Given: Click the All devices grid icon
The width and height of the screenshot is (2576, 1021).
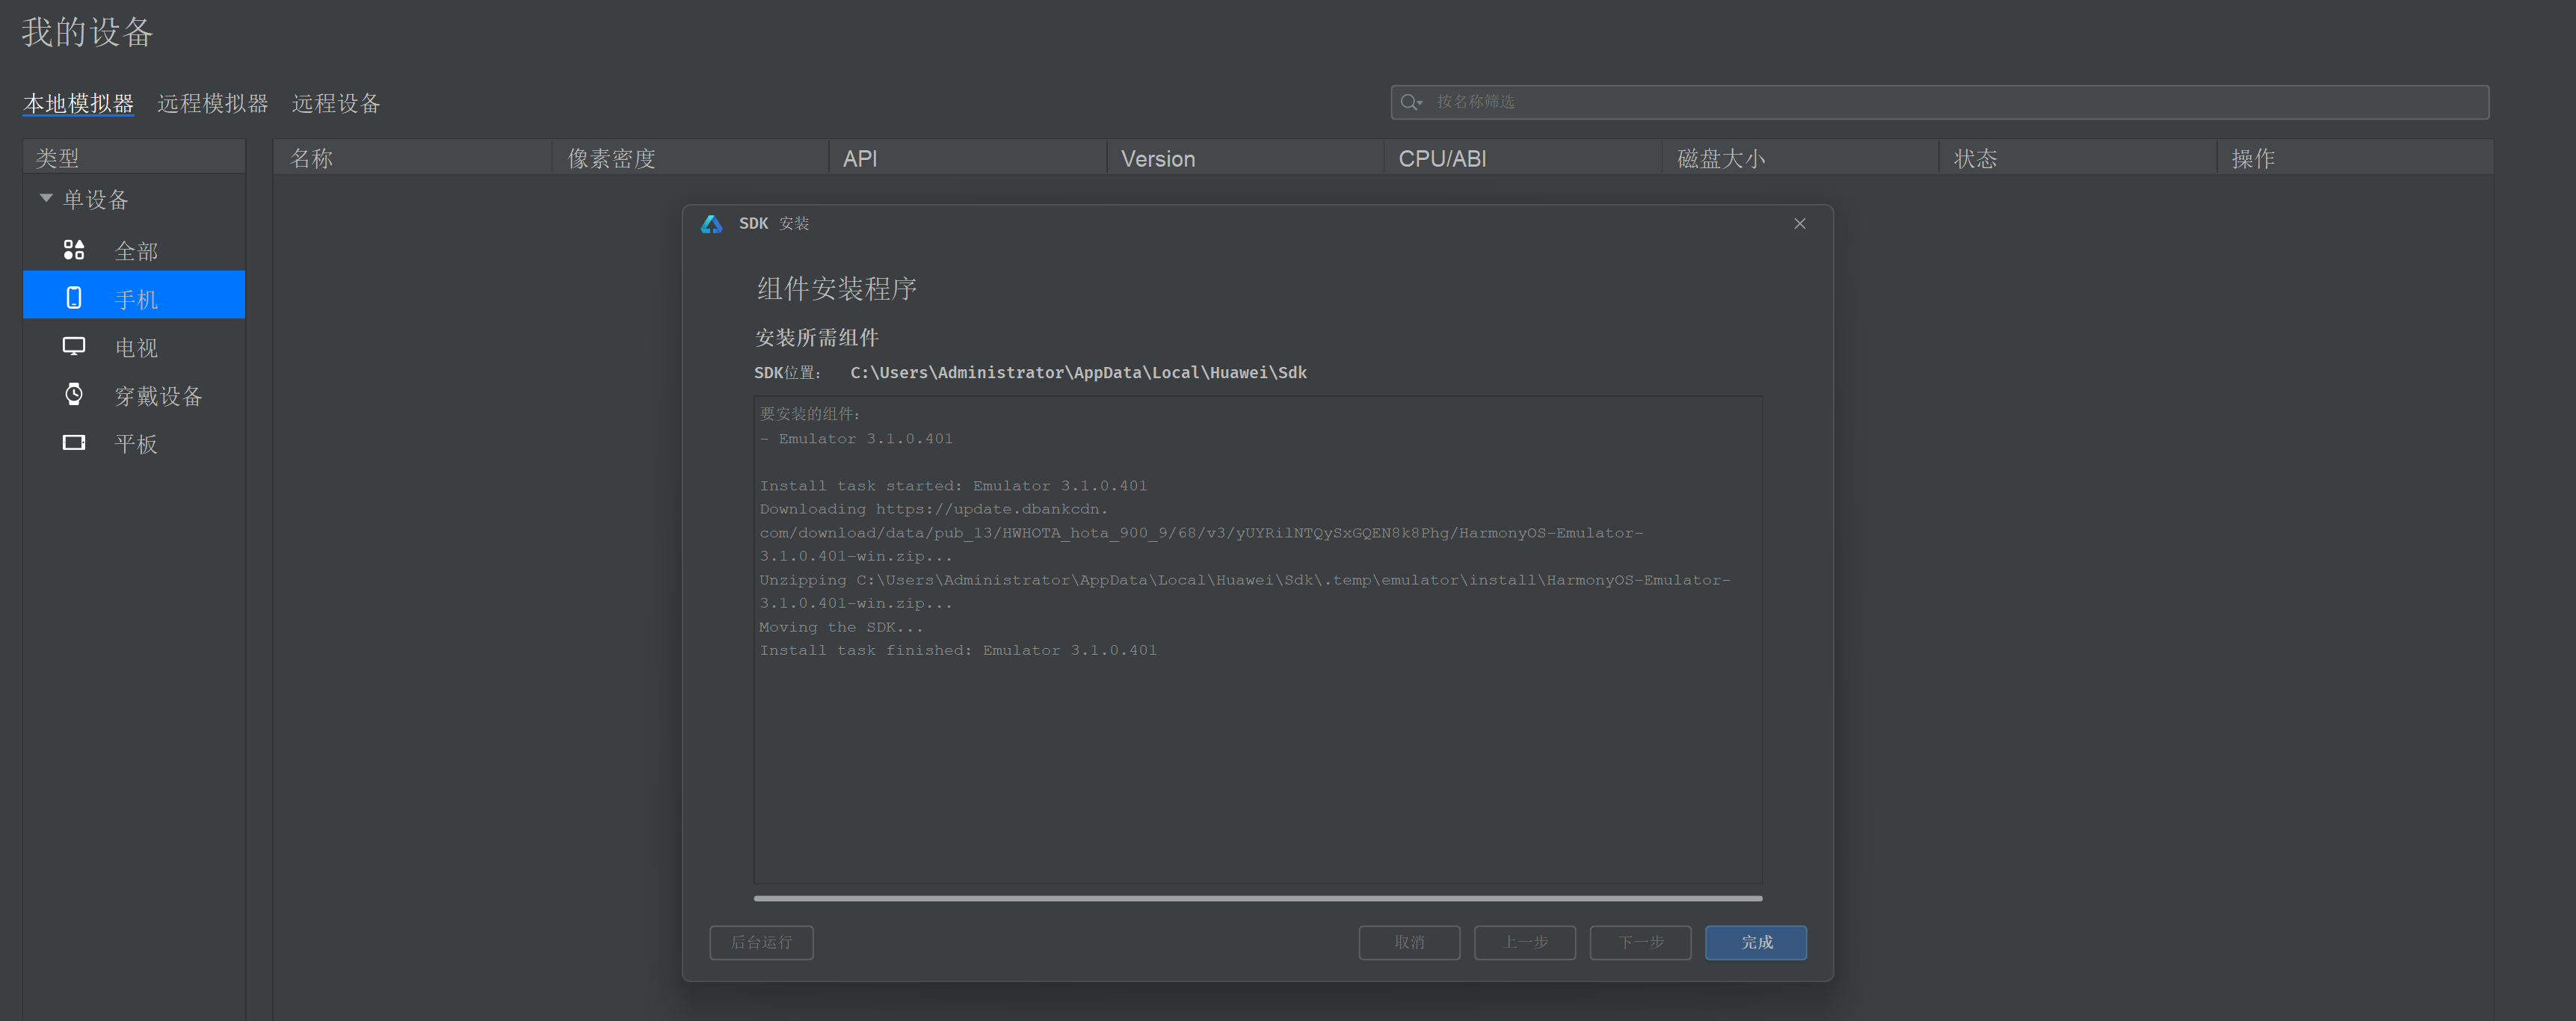Looking at the screenshot, I should point(74,250).
